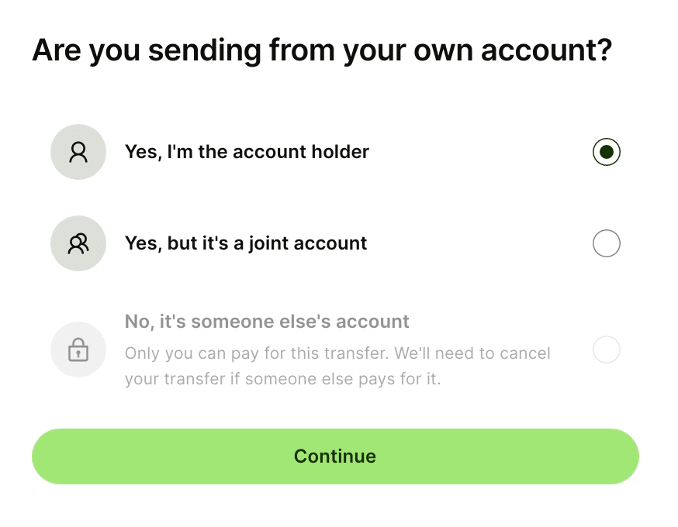Select the joint account radio button
Image resolution: width=678 pixels, height=527 pixels.
(606, 243)
